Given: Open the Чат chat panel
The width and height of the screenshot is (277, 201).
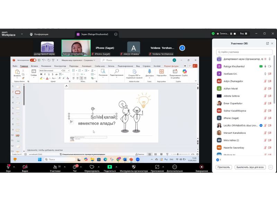Looking at the screenshot, I should 75,167.
